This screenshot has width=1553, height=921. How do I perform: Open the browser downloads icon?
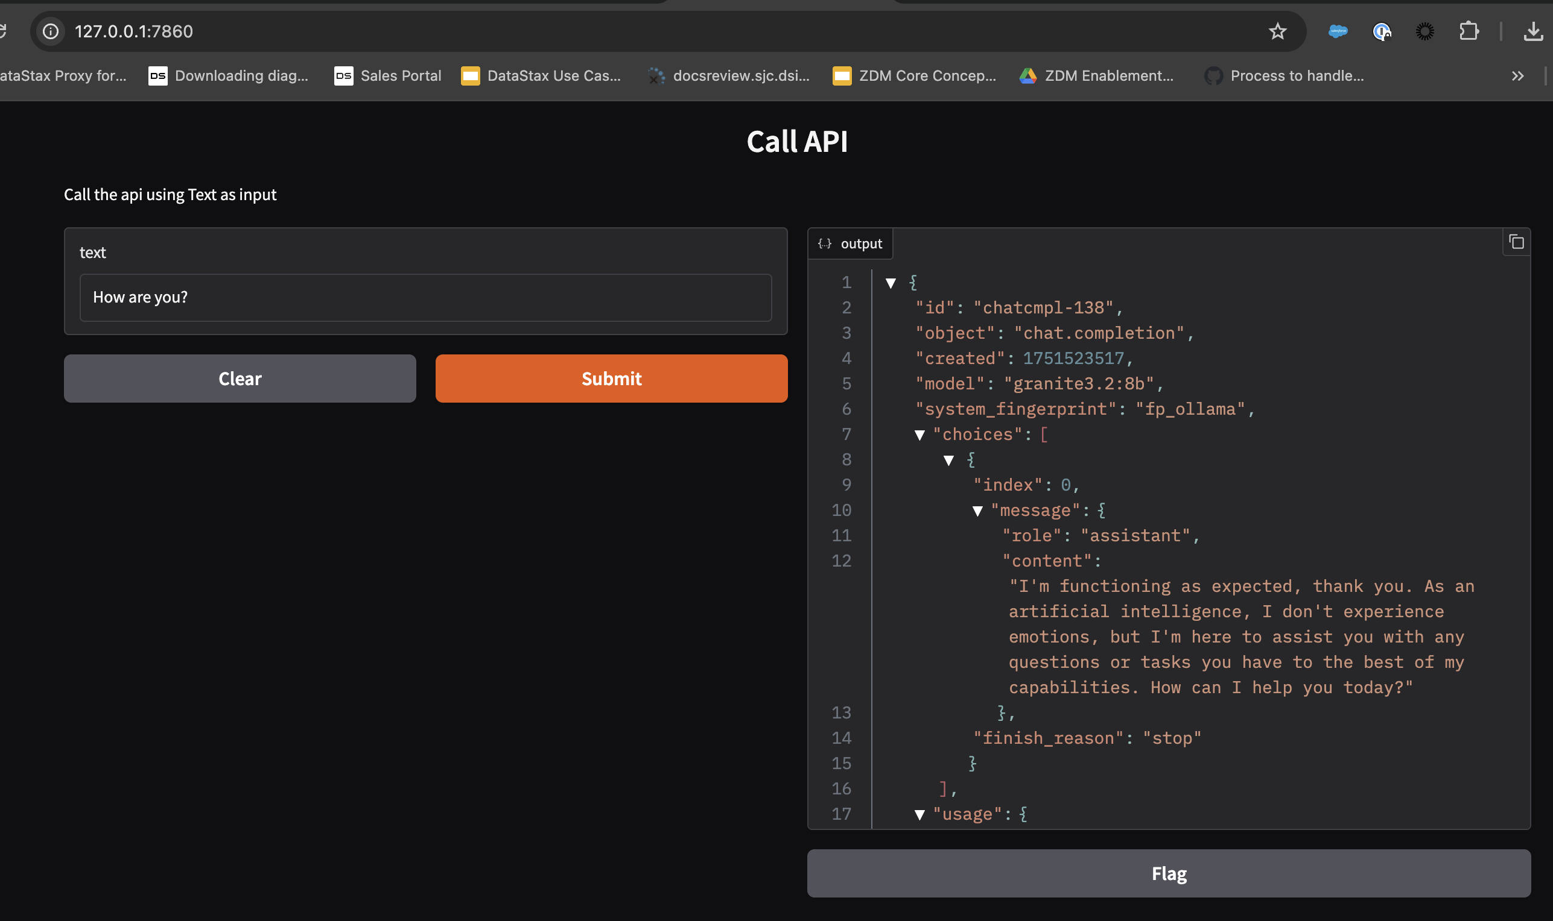pyautogui.click(x=1532, y=31)
